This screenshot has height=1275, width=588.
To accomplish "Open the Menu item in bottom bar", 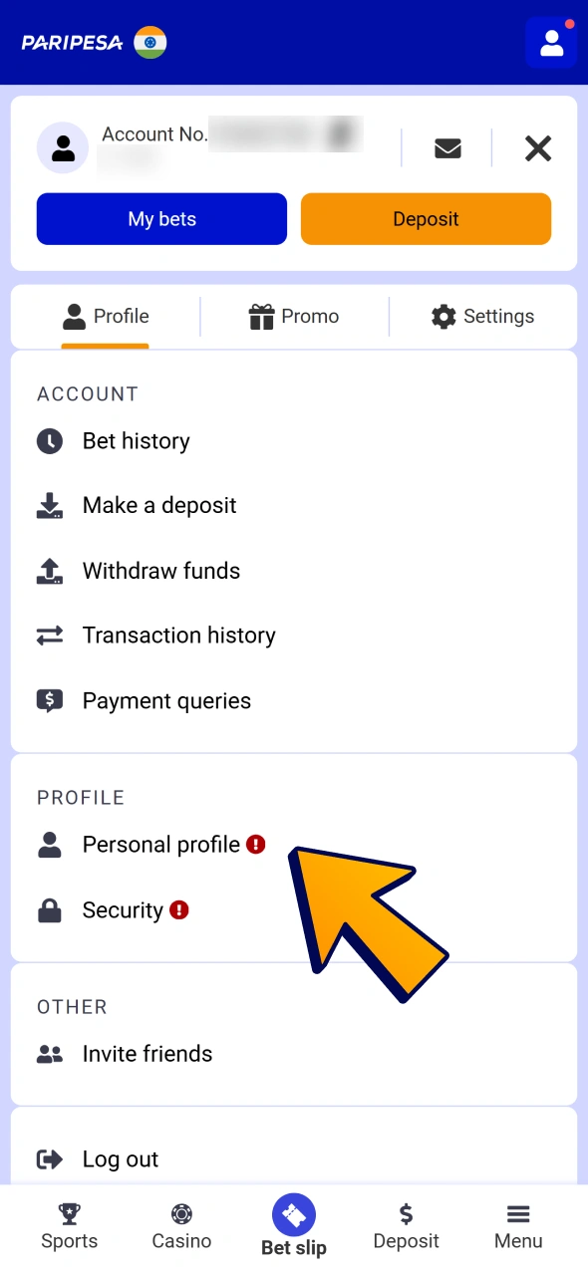I will coord(517,1225).
